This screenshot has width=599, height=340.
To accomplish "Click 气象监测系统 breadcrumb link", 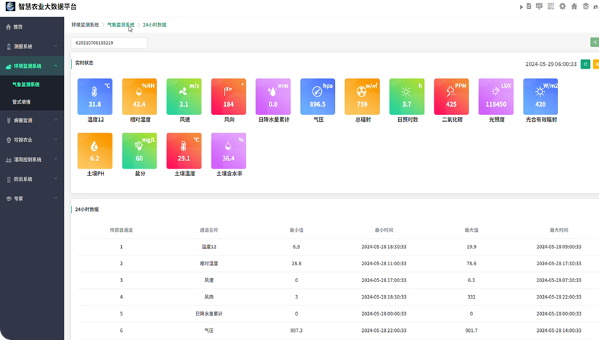I will click(120, 24).
